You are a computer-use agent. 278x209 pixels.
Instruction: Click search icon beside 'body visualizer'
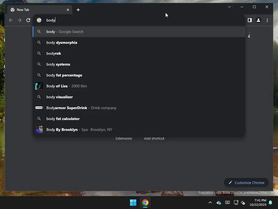[x=39, y=97]
